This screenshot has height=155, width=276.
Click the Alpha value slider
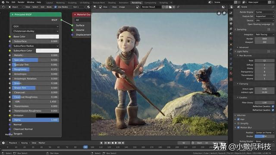coord(35,120)
